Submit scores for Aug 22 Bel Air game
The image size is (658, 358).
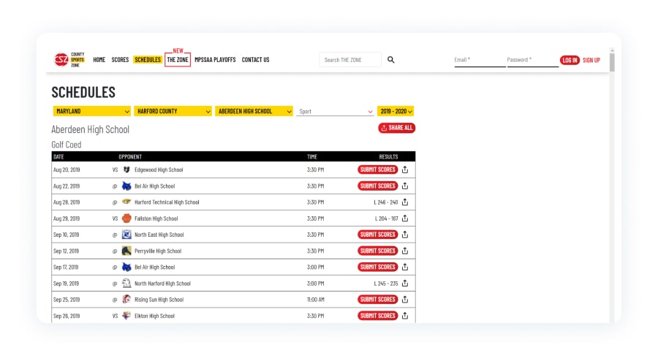tap(378, 186)
